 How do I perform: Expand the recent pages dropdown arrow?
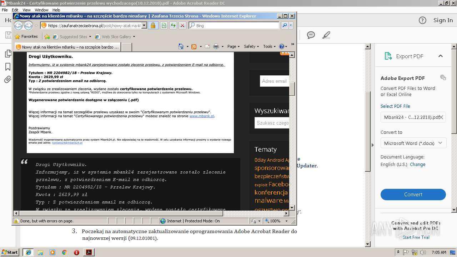pos(36,26)
